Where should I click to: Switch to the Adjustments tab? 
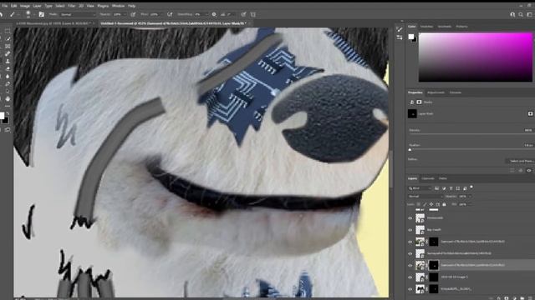(436, 92)
